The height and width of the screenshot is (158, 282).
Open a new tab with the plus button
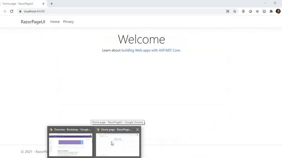(52, 4)
